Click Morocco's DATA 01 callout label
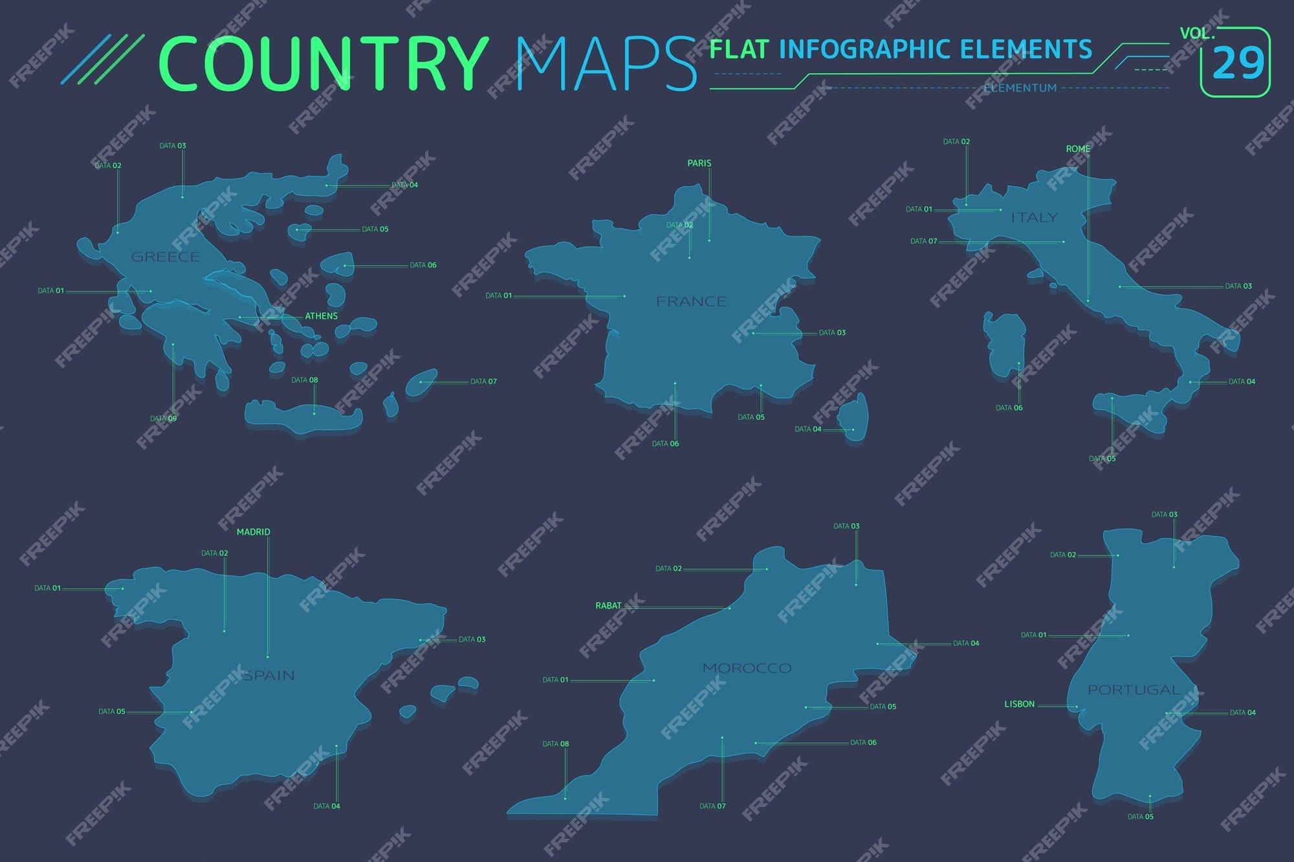The height and width of the screenshot is (862, 1294). pyautogui.click(x=556, y=680)
